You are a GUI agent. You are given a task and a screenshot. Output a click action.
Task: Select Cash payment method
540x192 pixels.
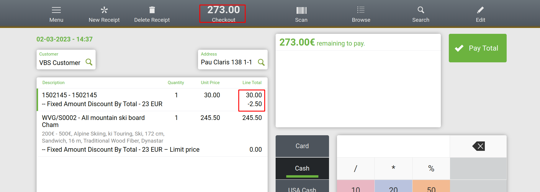pyautogui.click(x=302, y=168)
